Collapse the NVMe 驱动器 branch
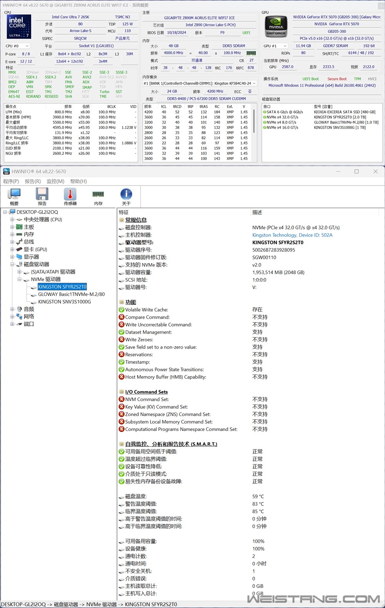Image resolution: width=385 pixels, height=608 pixels. click(19, 279)
